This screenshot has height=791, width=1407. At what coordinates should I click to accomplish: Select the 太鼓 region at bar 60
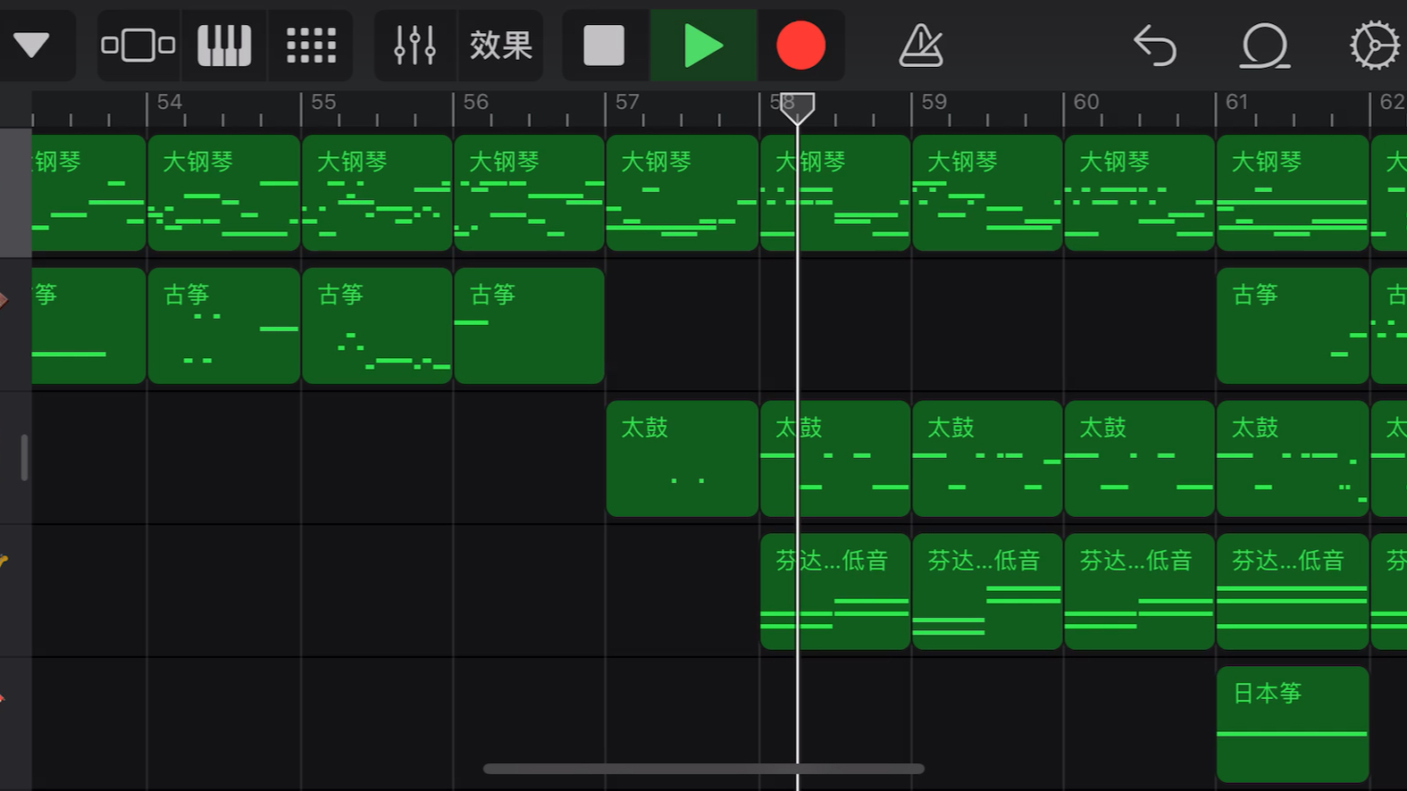[1139, 459]
